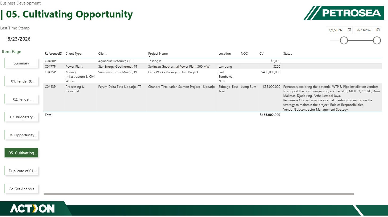Click CV value $200
This screenshot has height=217, width=388.
click(277, 67)
